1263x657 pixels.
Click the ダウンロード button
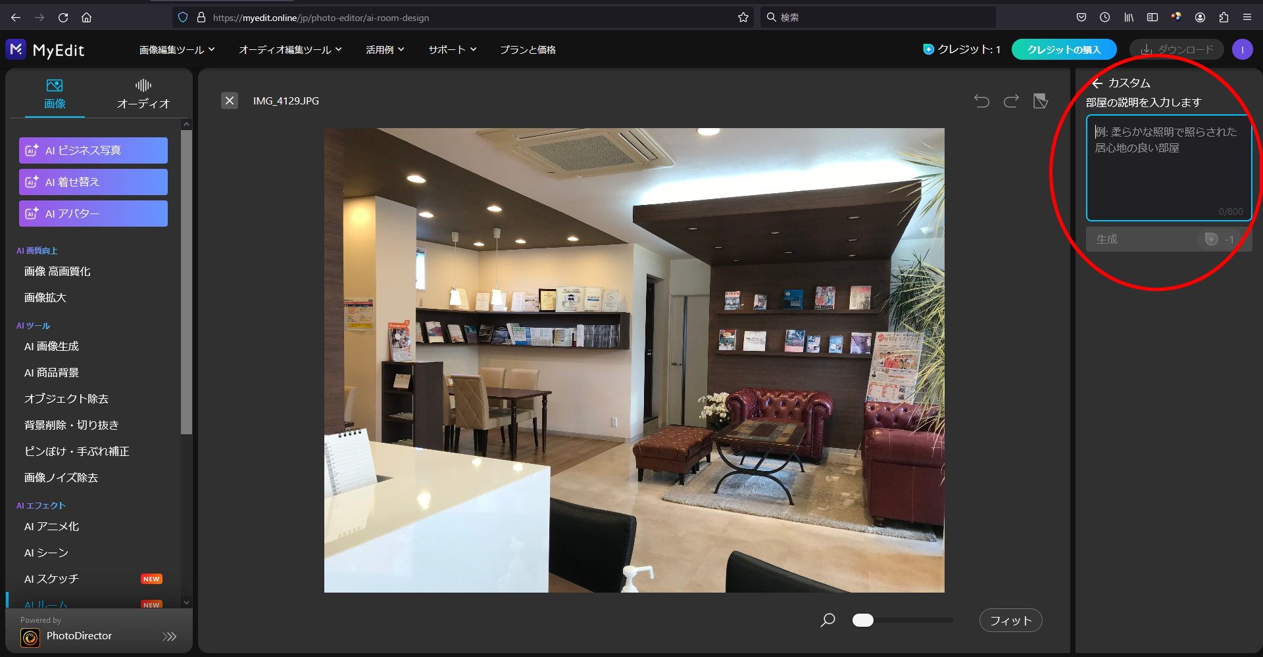click(x=1177, y=49)
